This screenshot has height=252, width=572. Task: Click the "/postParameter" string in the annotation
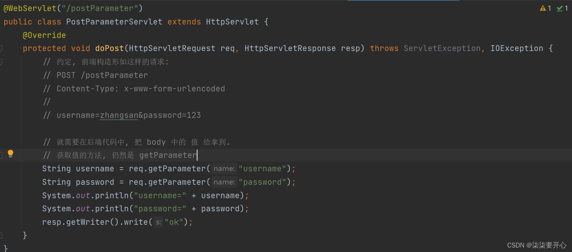[x=100, y=8]
